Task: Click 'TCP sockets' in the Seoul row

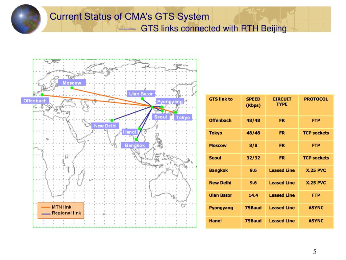Action: pos(316,158)
